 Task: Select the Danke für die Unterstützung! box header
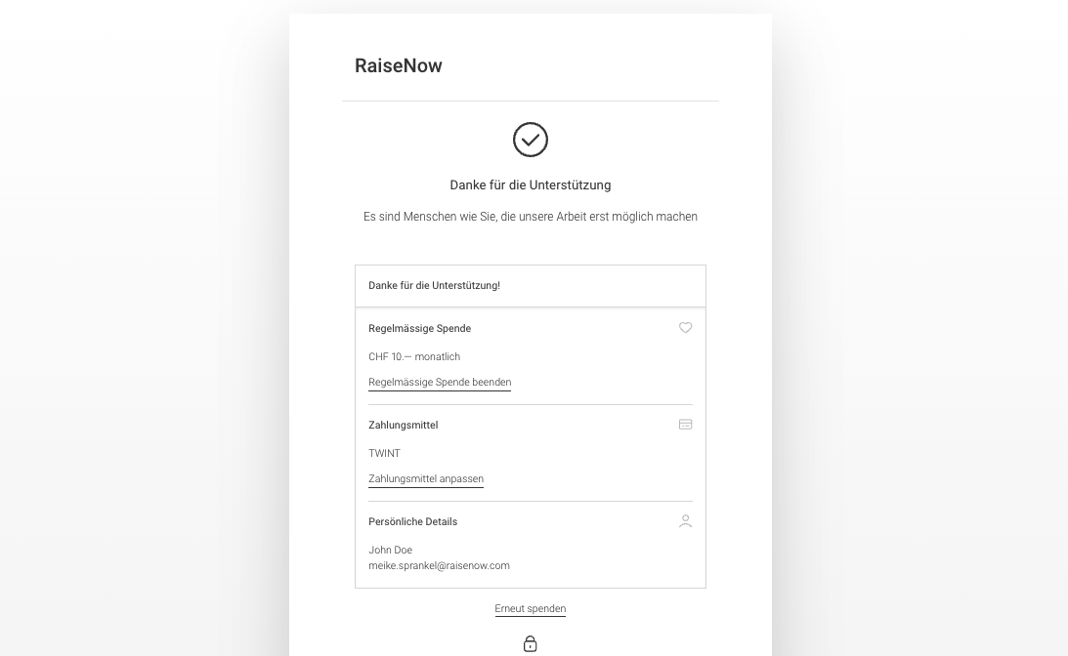tap(530, 286)
